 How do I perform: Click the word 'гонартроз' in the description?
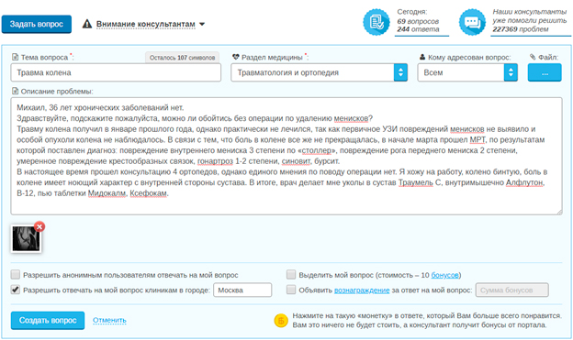215,161
